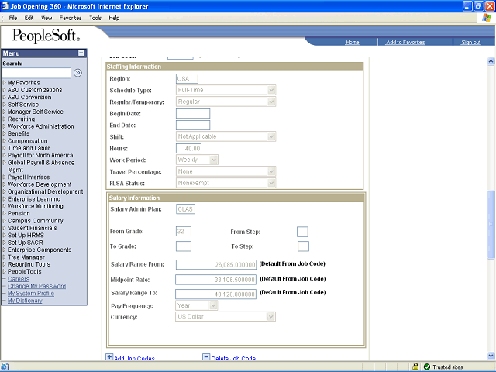Click the Windows flag logo in menu bar
This screenshot has width=496, height=372.
[487, 18]
